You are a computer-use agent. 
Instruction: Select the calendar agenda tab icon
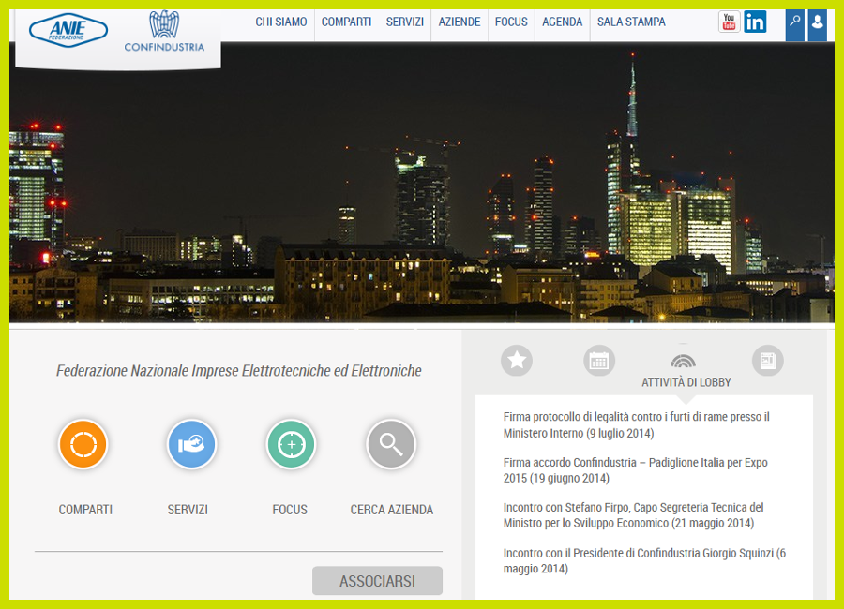tap(599, 361)
